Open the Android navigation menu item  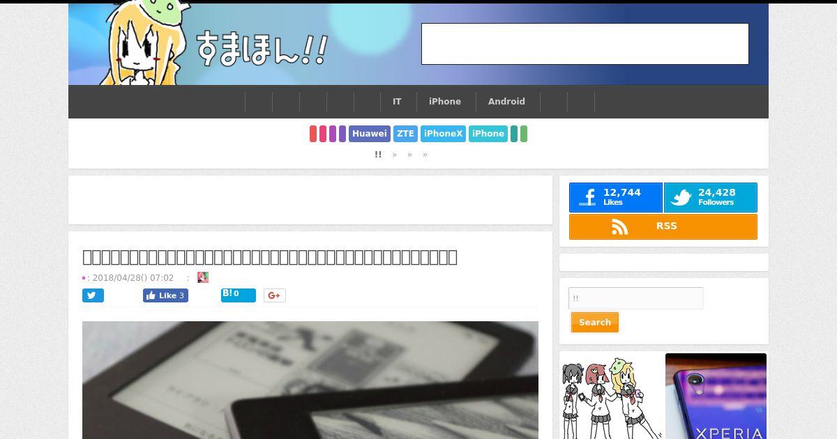(506, 102)
